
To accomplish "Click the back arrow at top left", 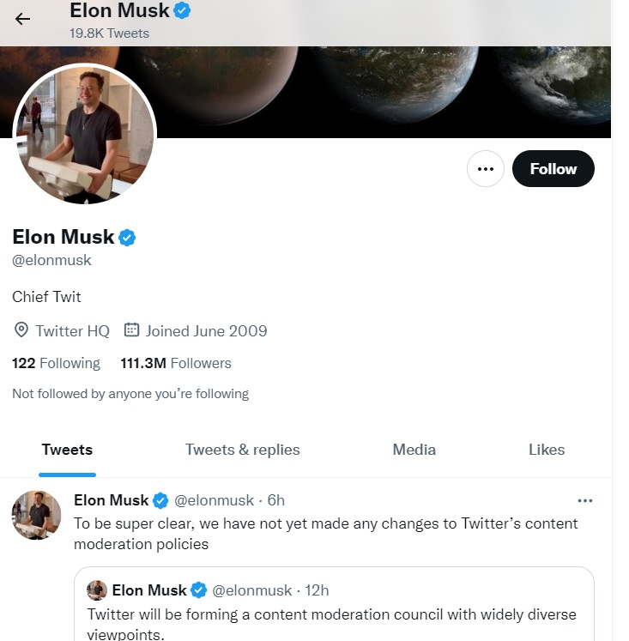I will 23,19.
